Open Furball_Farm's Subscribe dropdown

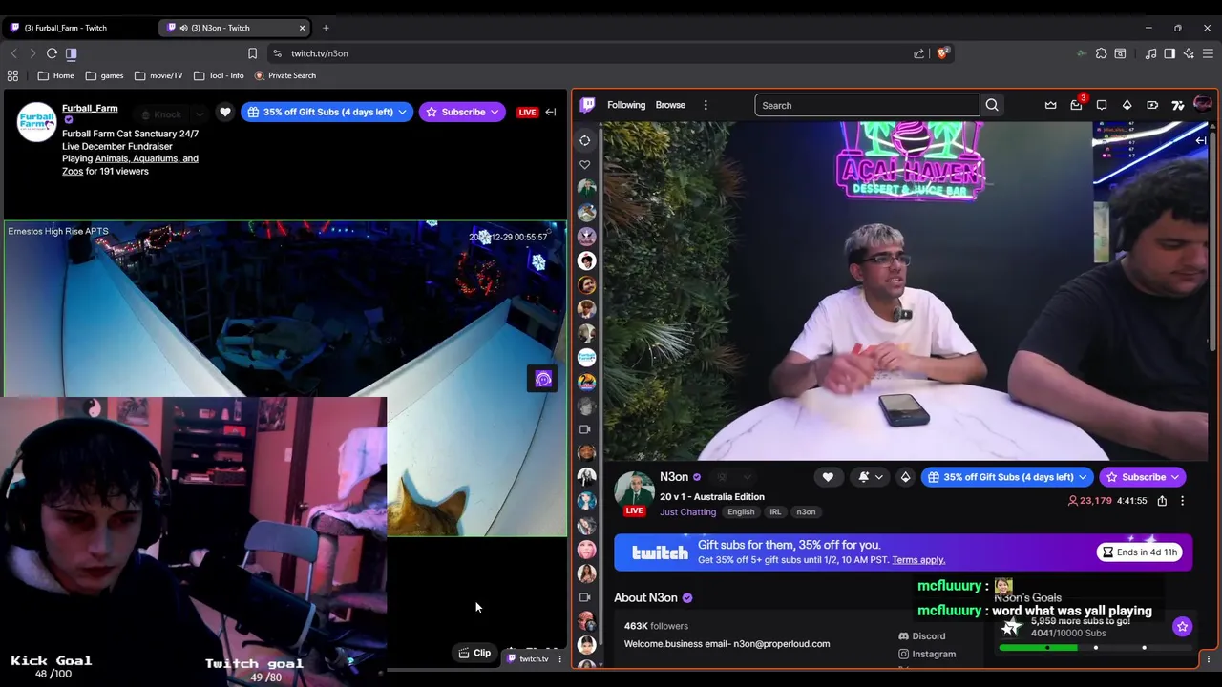[495, 112]
